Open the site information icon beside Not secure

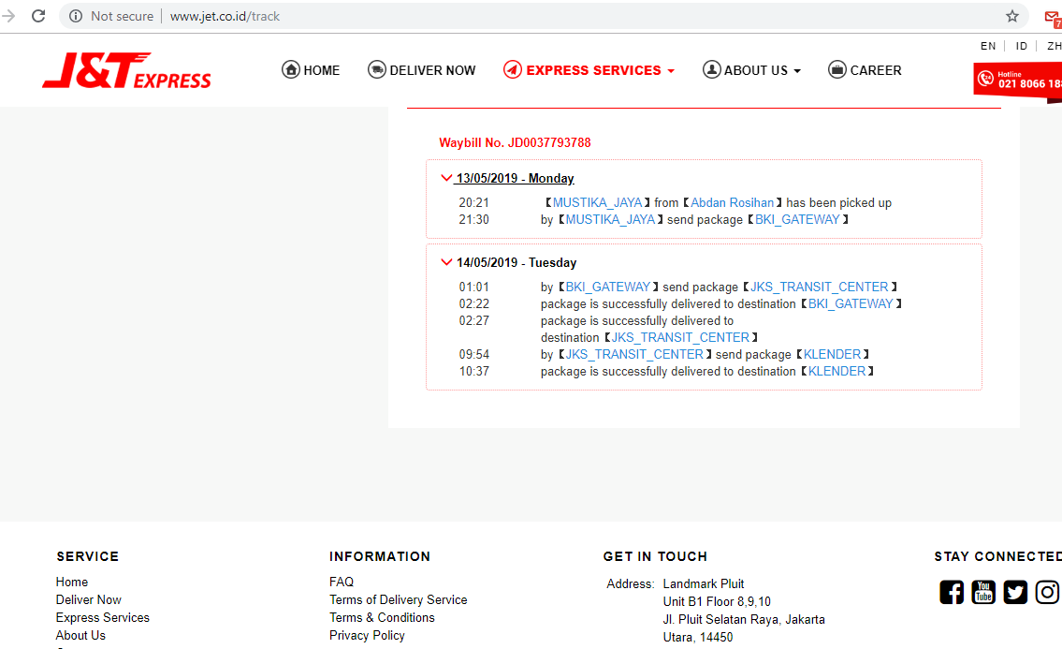click(76, 16)
